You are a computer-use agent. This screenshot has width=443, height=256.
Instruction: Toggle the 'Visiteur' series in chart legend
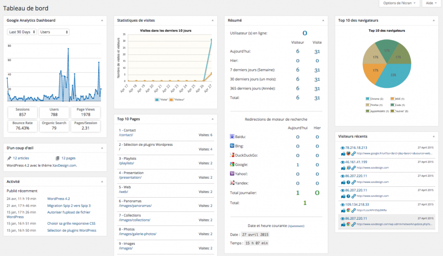pos(177,100)
